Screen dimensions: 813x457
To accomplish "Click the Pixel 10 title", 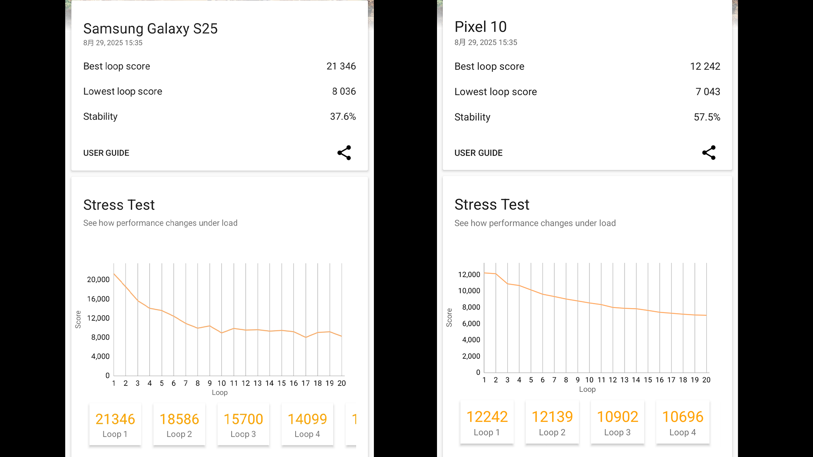I will point(481,27).
